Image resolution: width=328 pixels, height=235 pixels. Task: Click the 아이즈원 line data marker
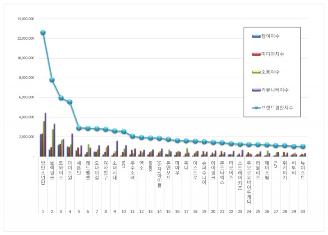pos(70,102)
